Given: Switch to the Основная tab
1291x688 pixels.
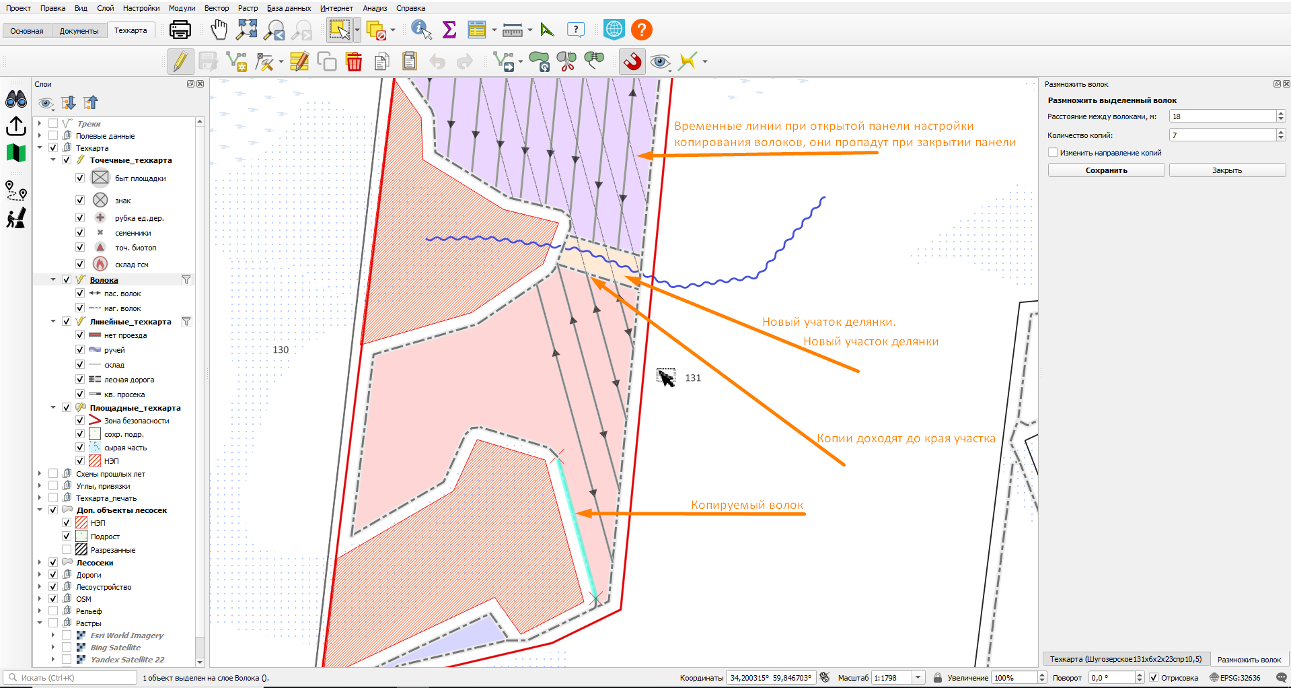Looking at the screenshot, I should pos(27,31).
